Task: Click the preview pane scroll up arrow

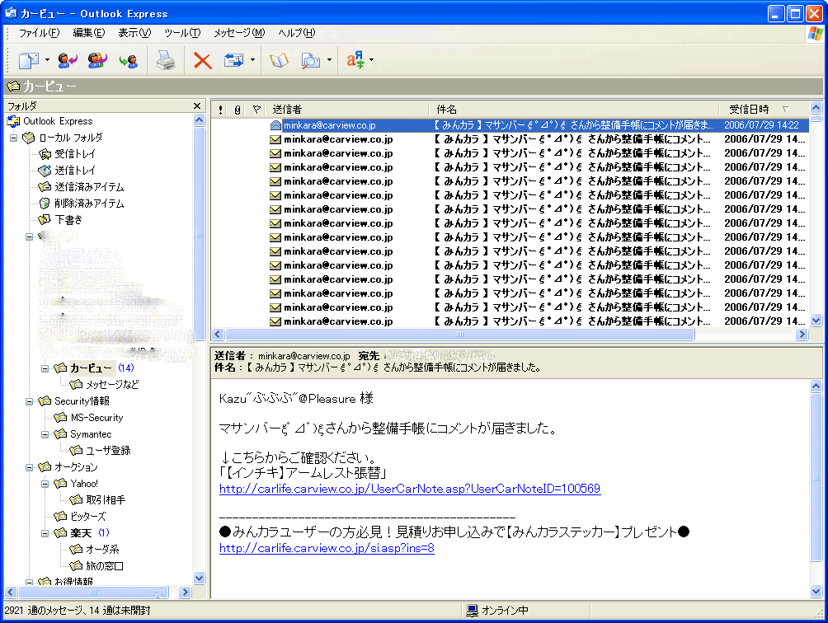Action: [x=816, y=386]
